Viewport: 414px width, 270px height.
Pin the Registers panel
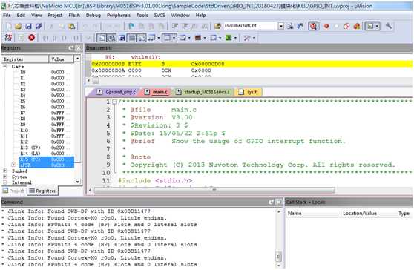[x=71, y=48]
